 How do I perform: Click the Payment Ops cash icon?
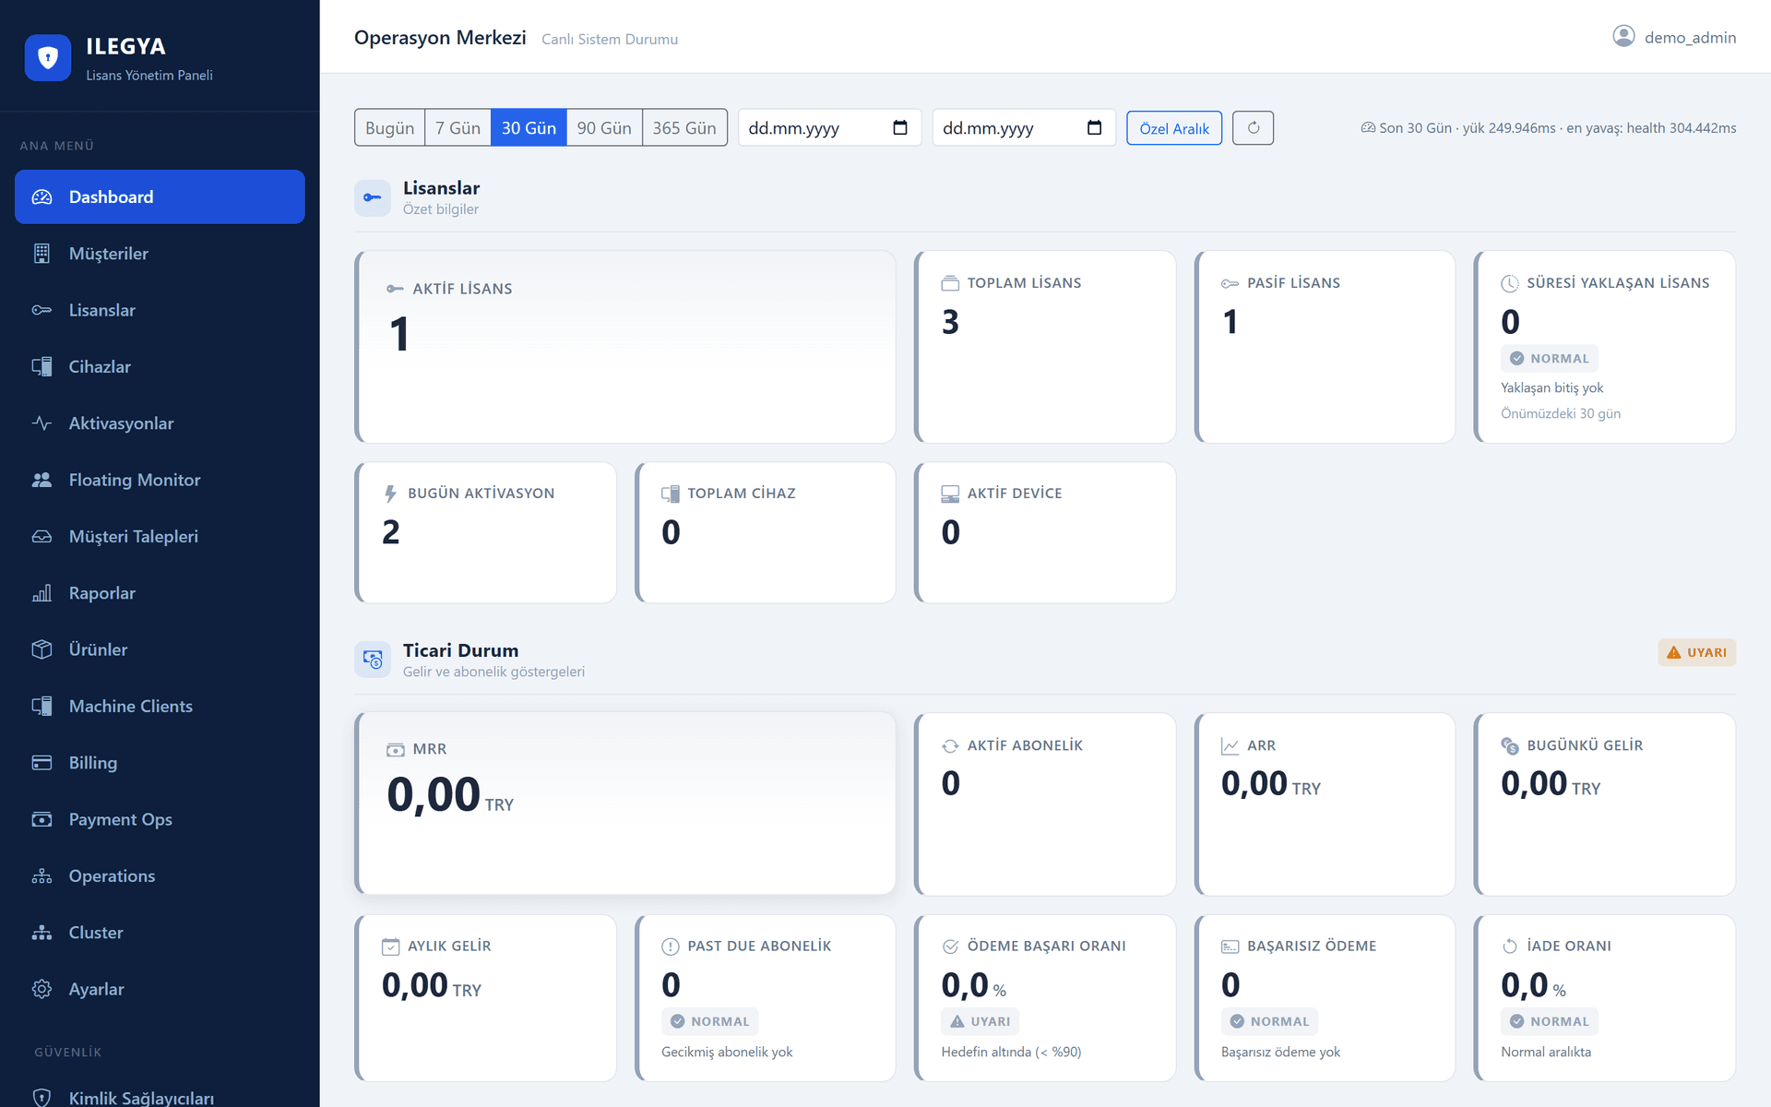42,819
